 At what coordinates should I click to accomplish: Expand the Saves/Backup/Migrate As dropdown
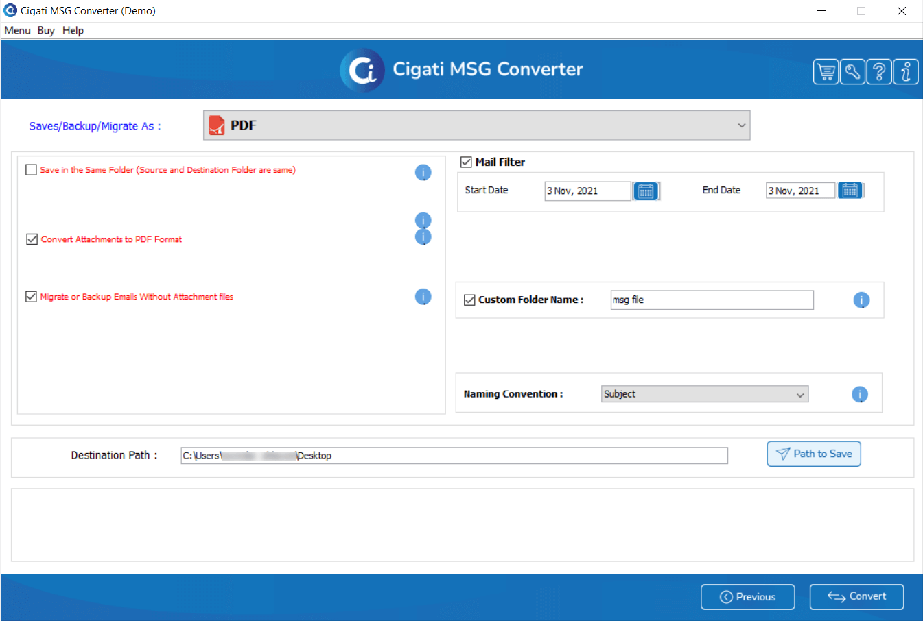[476, 125]
